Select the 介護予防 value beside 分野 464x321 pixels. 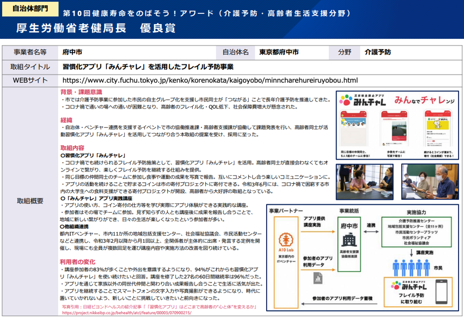(x=378, y=52)
